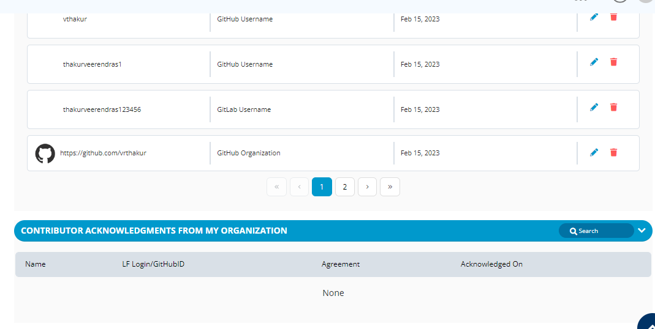The height and width of the screenshot is (329, 655).
Task: Open the https://github.com/vrthakur link
Action: [103, 153]
